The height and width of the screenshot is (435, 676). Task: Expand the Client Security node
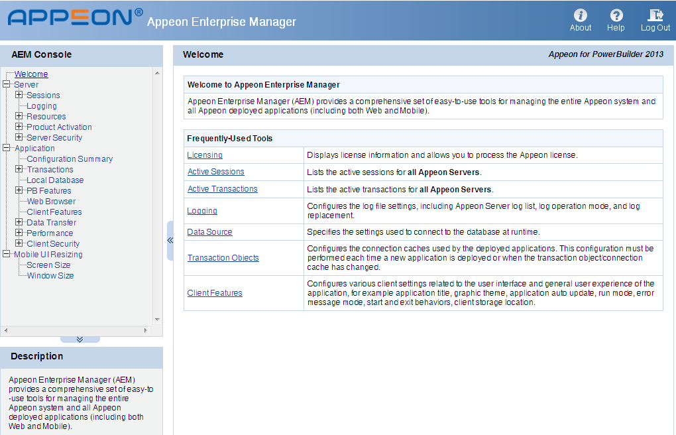click(x=19, y=243)
